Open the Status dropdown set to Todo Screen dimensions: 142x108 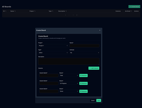click(x=69, y=75)
